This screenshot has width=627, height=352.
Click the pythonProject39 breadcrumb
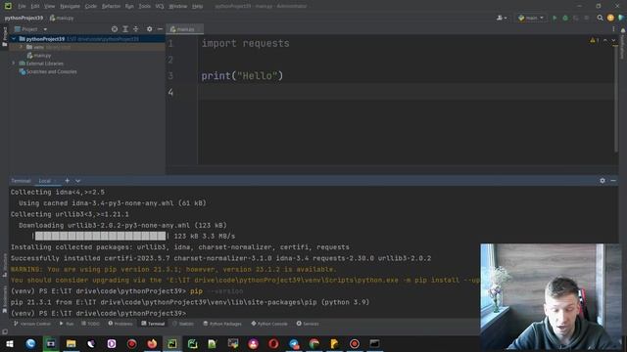tap(24, 18)
